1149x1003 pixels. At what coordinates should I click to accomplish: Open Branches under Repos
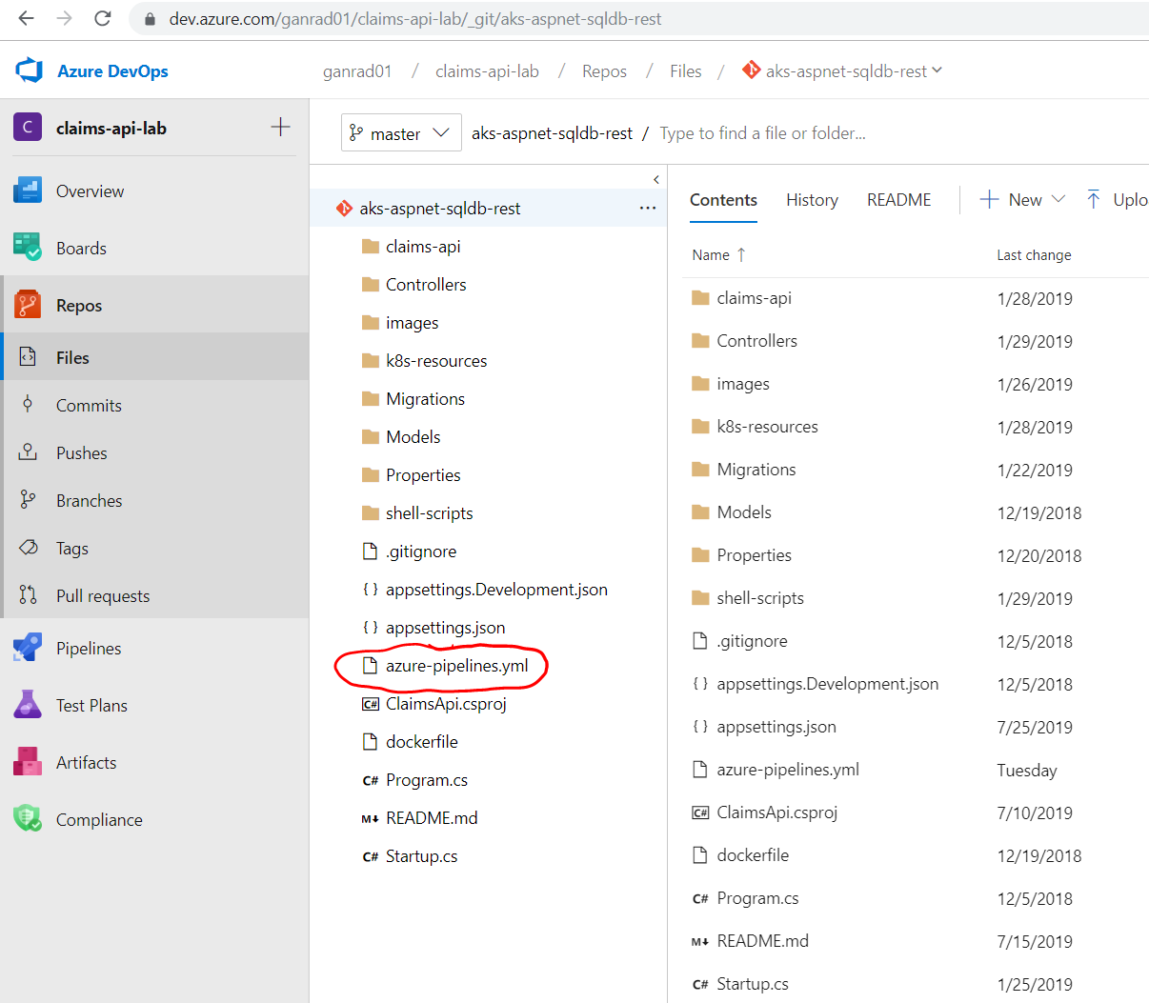pyautogui.click(x=154, y=500)
